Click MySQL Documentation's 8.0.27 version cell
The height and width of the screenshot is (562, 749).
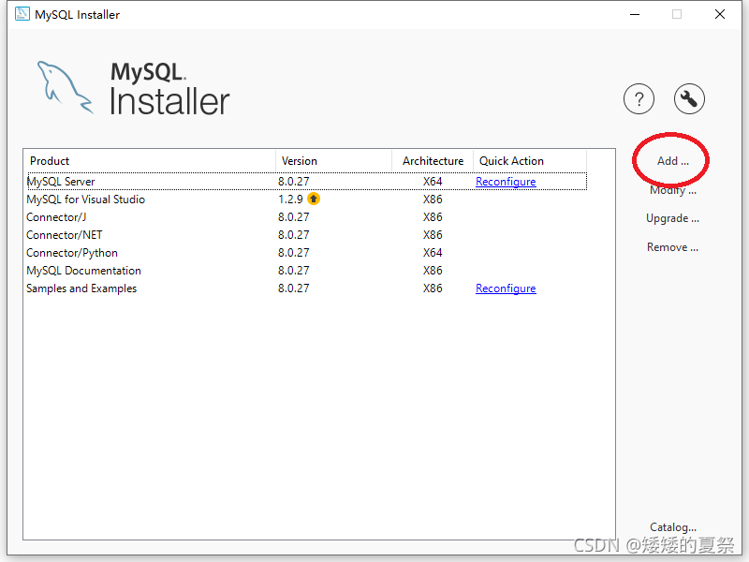(294, 271)
